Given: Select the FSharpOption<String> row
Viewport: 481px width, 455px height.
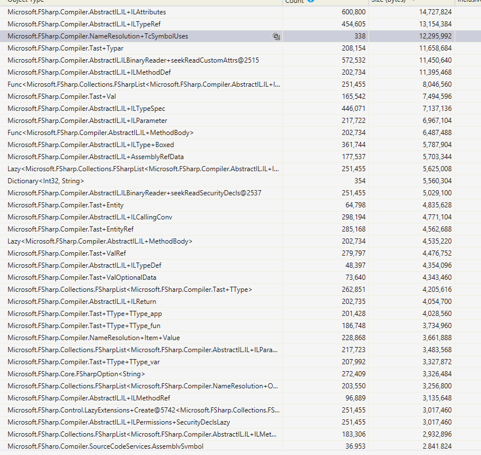Looking at the screenshot, I should point(240,373).
